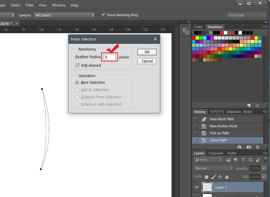
Task: Close the document tab with X
Action: 17,23
